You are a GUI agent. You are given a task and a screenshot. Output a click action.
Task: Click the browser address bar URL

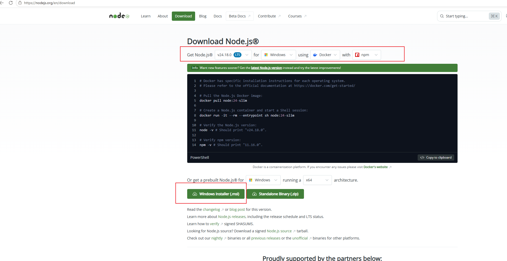49,3
